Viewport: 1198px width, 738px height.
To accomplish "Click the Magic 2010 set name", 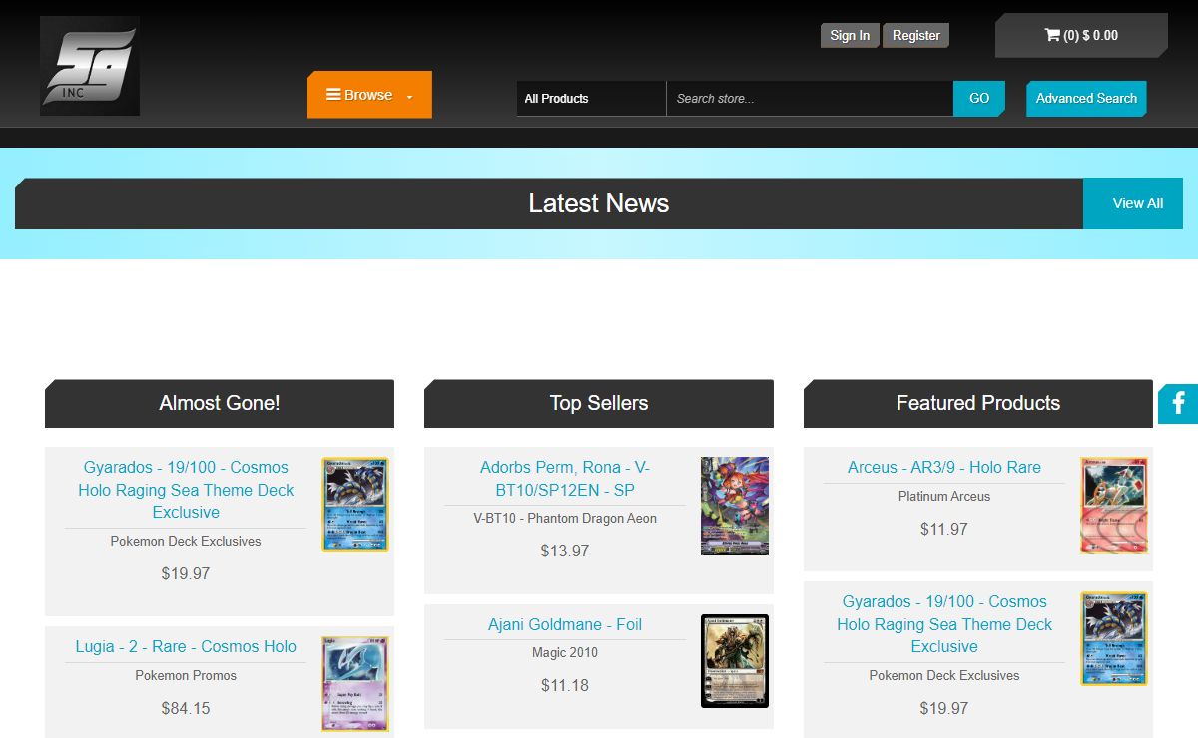I will click(565, 652).
